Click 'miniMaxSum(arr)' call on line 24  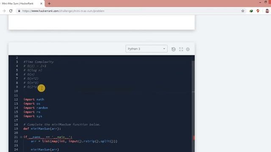tap(45, 149)
